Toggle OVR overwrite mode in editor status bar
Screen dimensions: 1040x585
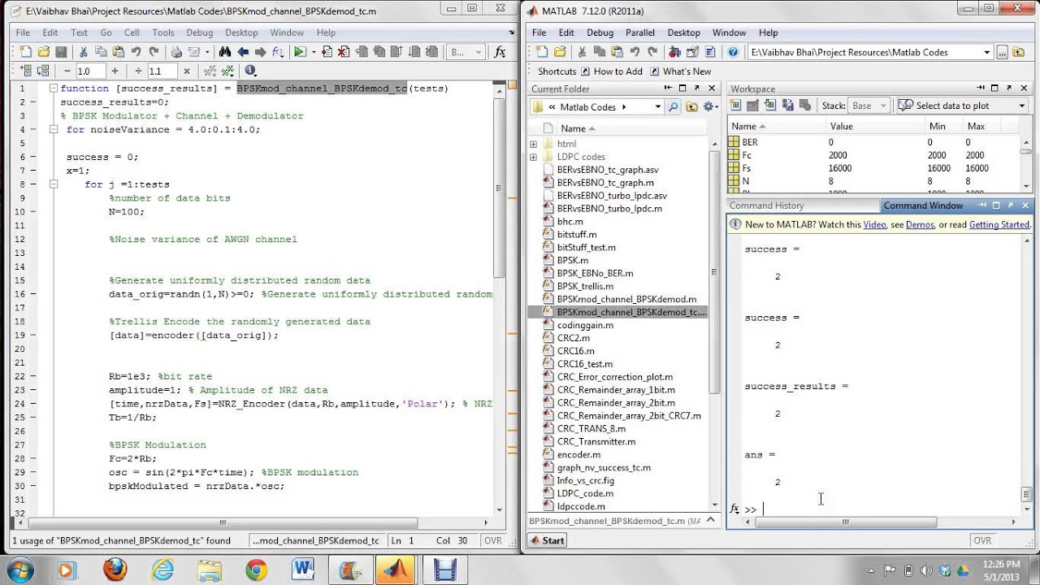pos(493,540)
